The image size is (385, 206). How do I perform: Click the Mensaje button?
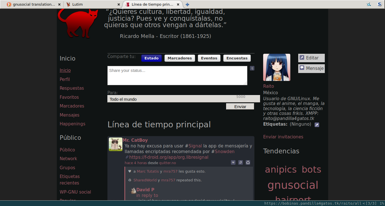pyautogui.click(x=312, y=68)
